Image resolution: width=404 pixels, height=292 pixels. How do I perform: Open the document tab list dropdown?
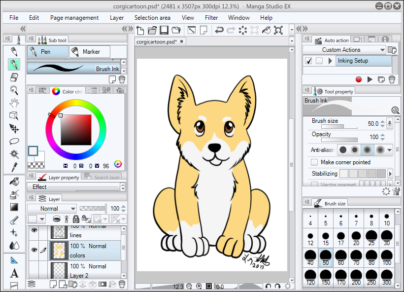pos(292,41)
